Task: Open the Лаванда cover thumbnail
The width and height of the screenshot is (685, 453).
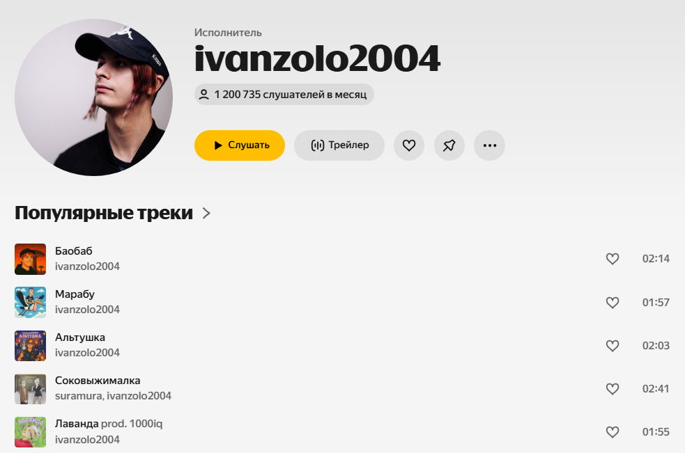Action: tap(30, 431)
